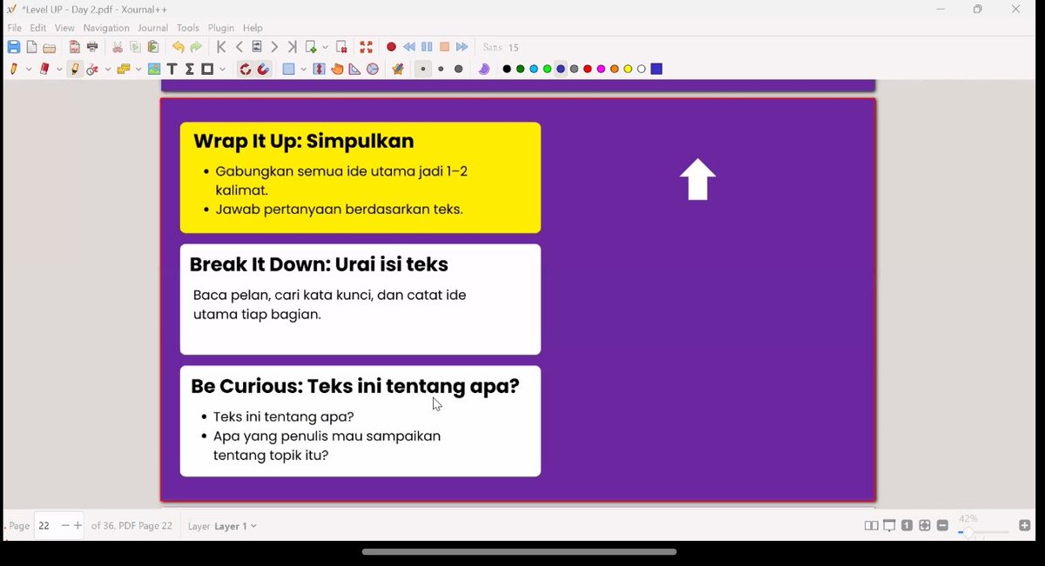Screen dimensions: 1045x566
Task: Toggle the fill shape option
Action: point(288,69)
